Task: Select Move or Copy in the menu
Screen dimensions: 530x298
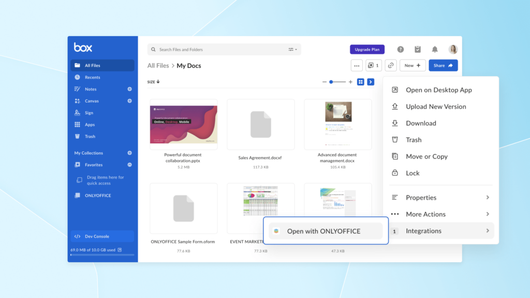Action: (x=426, y=156)
